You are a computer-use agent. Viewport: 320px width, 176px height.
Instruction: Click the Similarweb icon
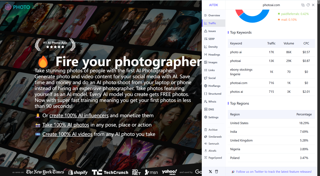[x=206, y=137]
